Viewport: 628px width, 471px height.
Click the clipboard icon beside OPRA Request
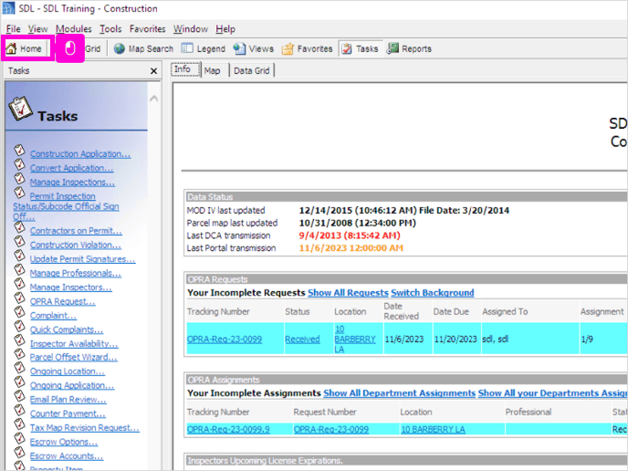tap(20, 298)
